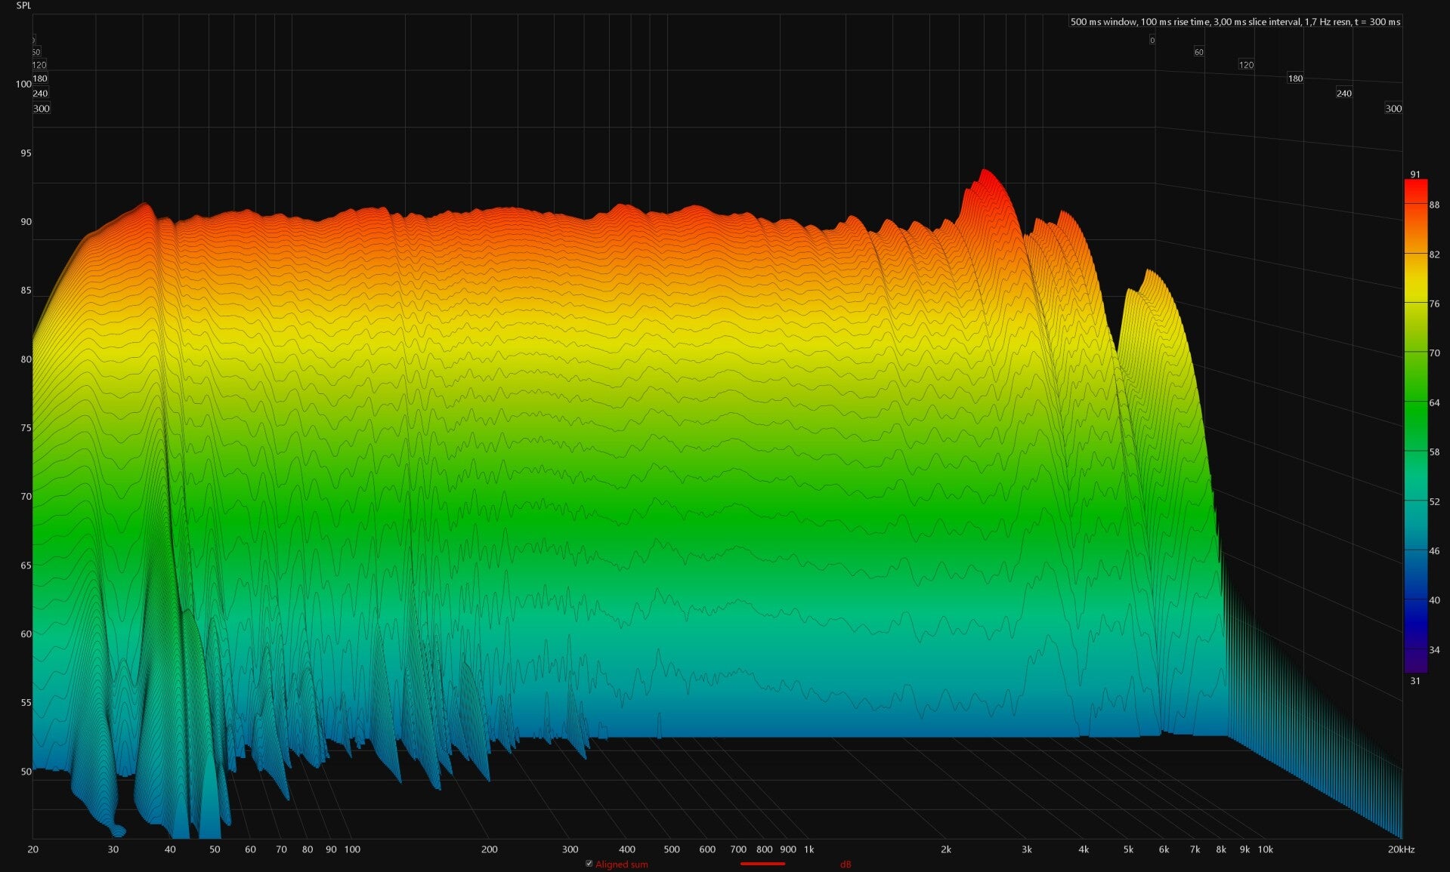This screenshot has height=872, width=1450.
Task: Click the 31 label below color scale
Action: 1414,681
